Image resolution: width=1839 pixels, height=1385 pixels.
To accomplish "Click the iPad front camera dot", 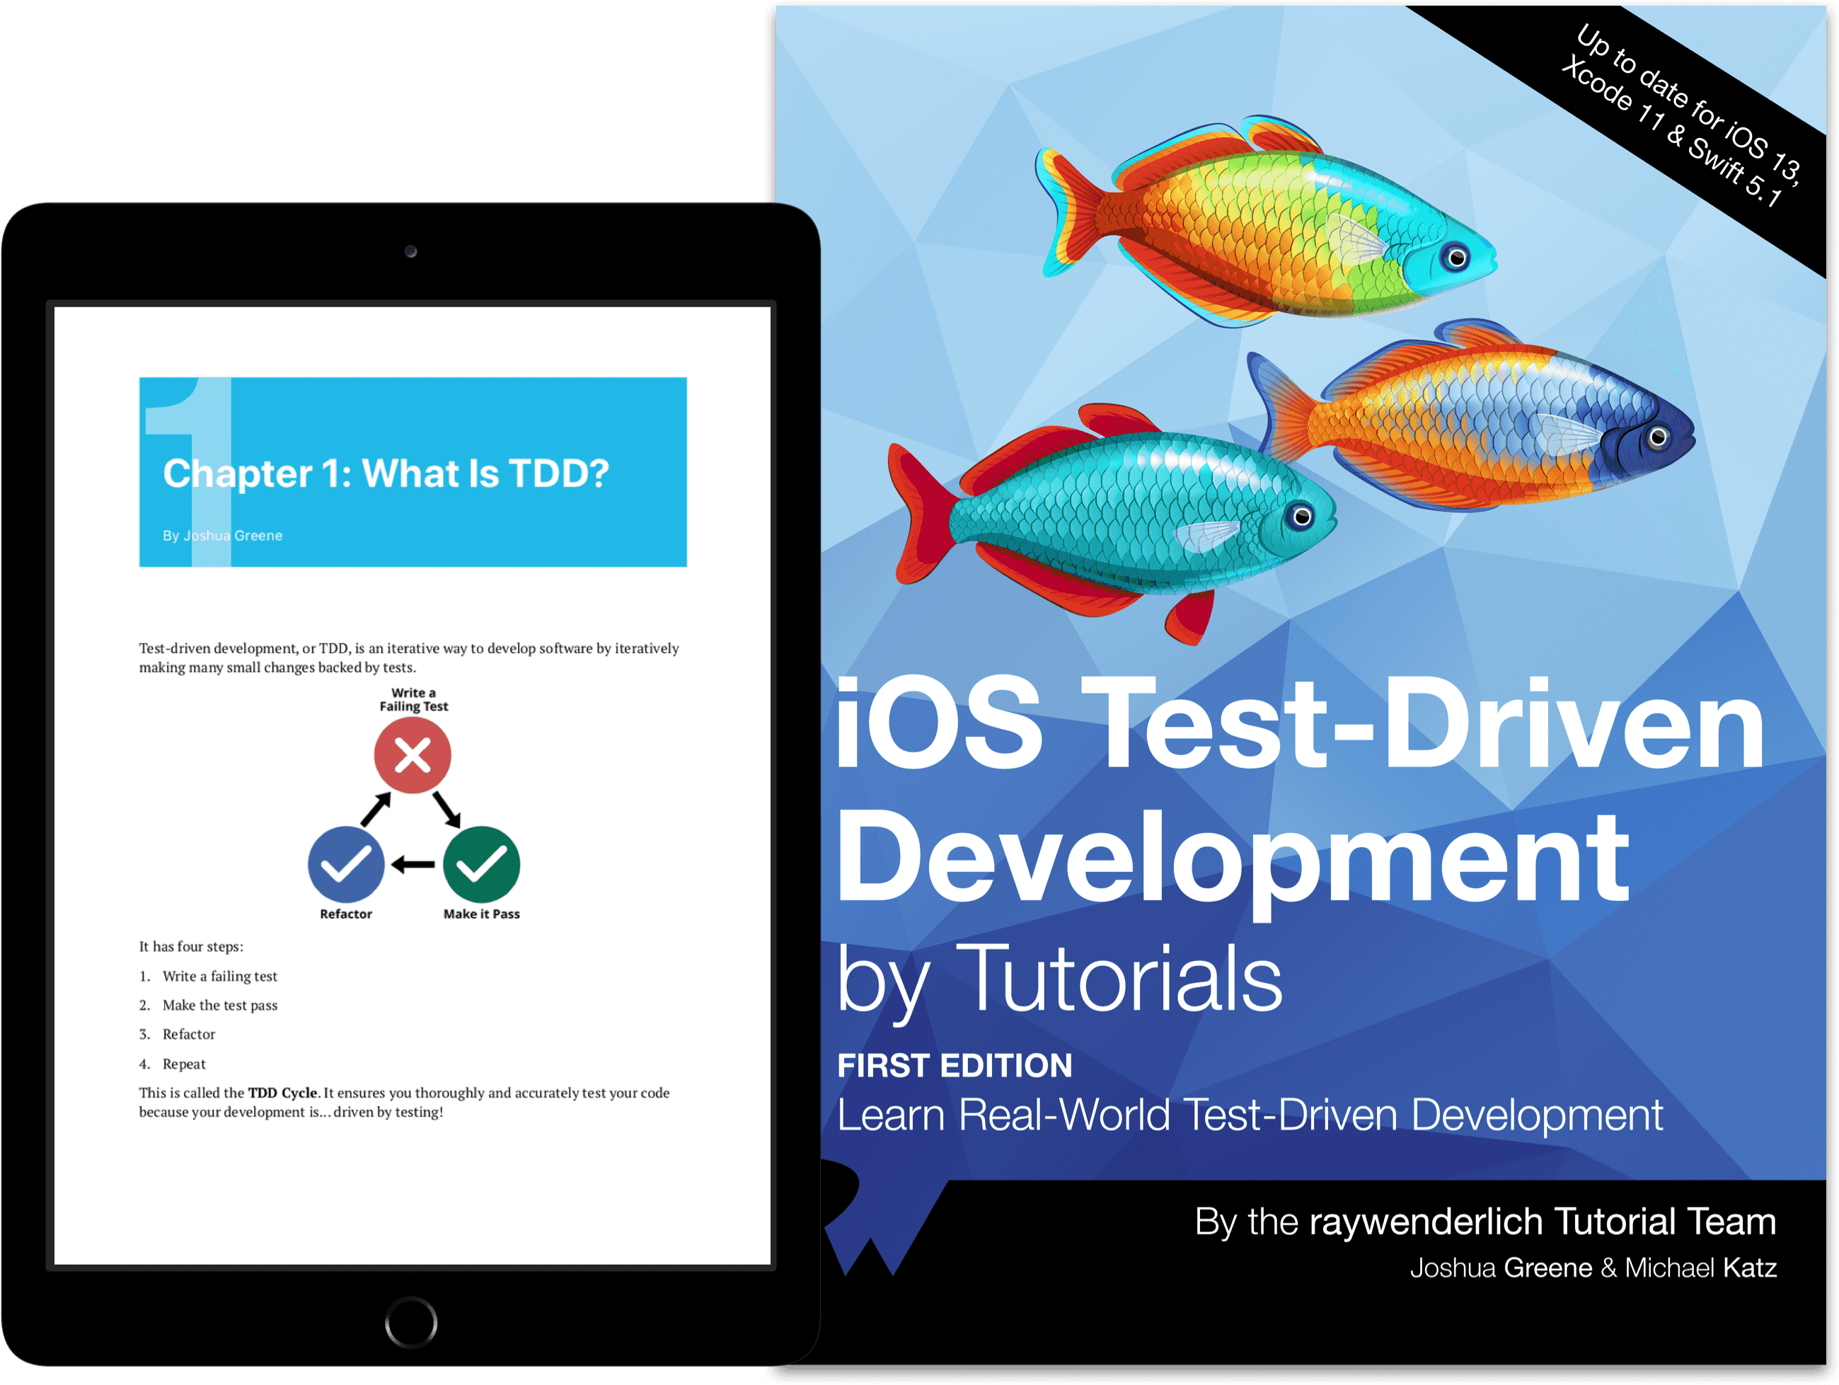I will click(x=410, y=251).
